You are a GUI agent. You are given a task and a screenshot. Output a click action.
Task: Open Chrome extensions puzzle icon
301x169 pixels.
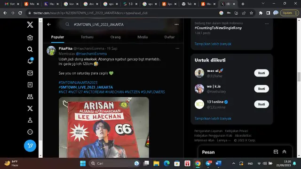click(x=261, y=13)
